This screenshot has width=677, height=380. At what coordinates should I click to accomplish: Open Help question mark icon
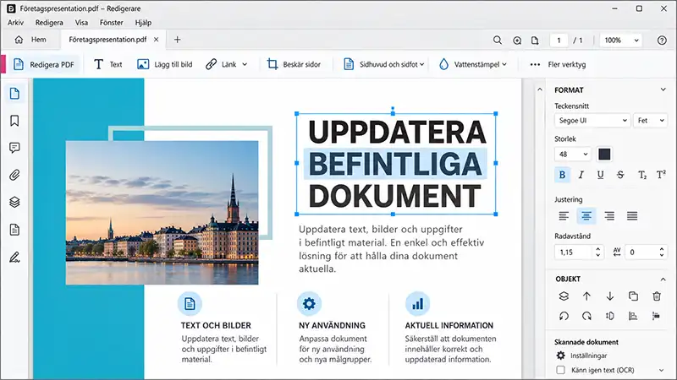pyautogui.click(x=662, y=40)
